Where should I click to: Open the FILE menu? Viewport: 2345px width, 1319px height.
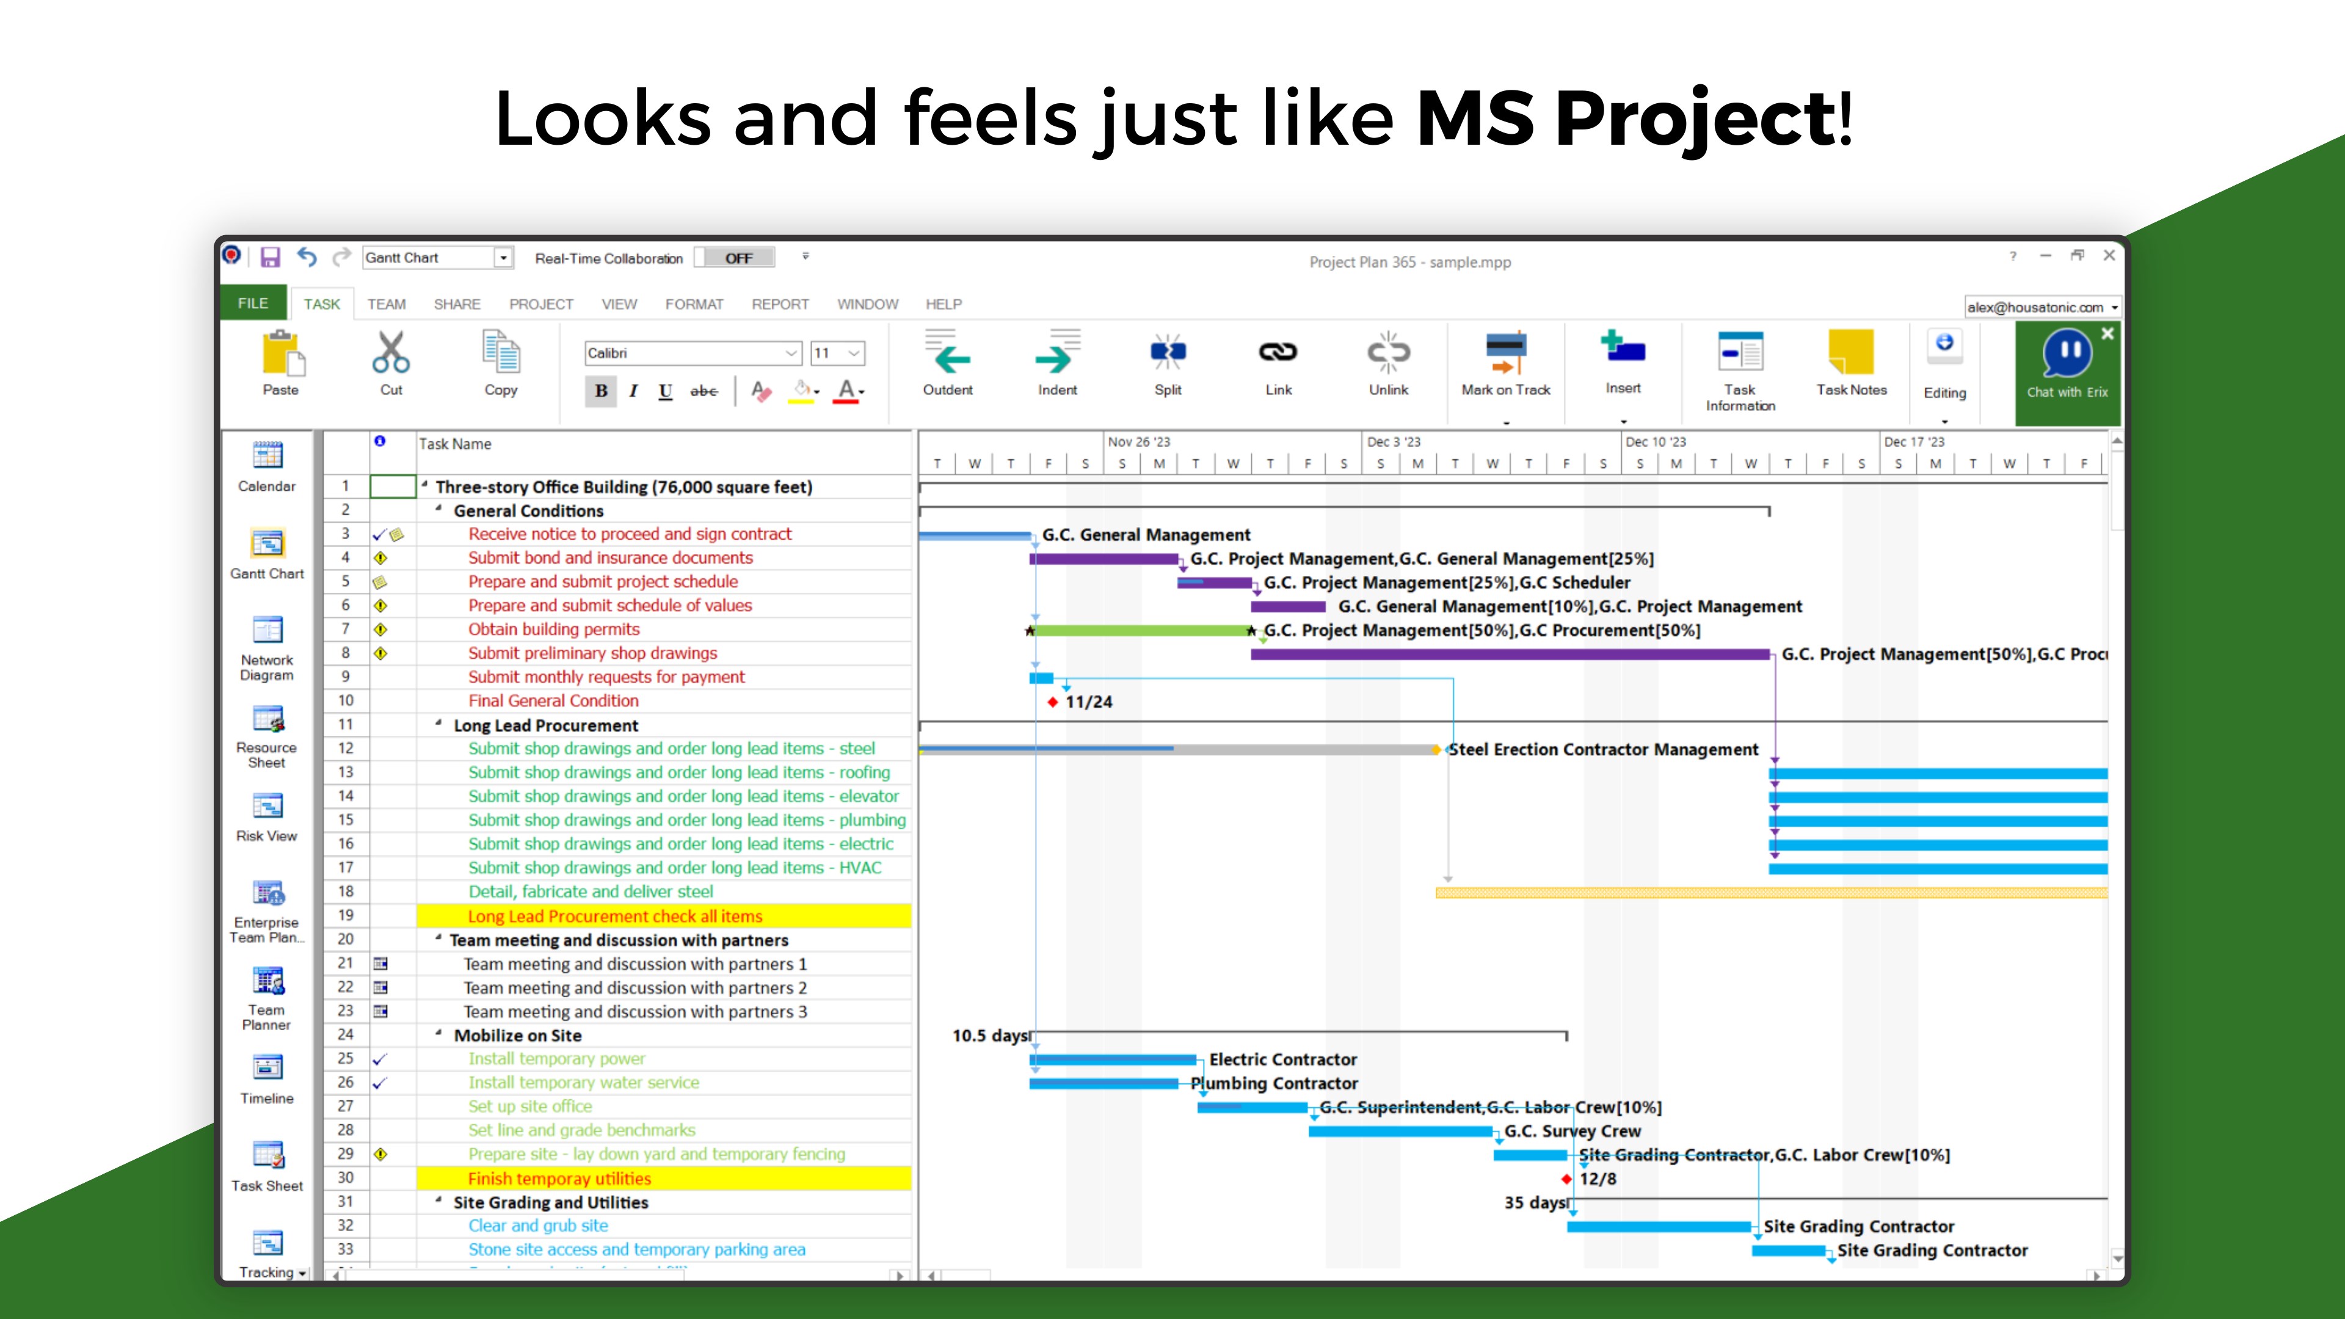pyautogui.click(x=253, y=303)
